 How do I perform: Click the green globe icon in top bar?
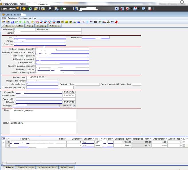coord(30,9)
